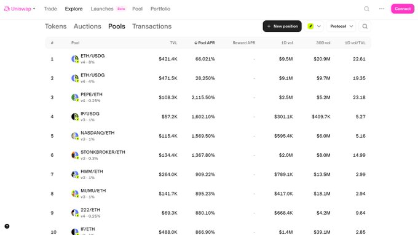Viewport: 418px width, 235px height.
Task: Click the NASDANQ/ETH pool token icon
Action: [x=75, y=136]
